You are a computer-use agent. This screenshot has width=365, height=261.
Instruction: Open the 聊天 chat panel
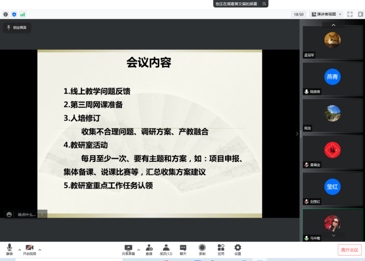click(x=183, y=249)
